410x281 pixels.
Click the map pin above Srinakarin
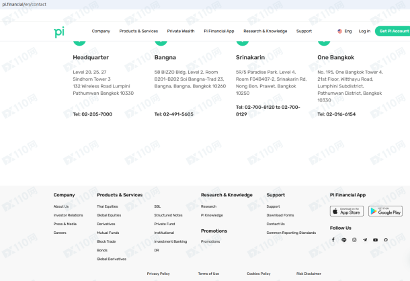click(243, 42)
